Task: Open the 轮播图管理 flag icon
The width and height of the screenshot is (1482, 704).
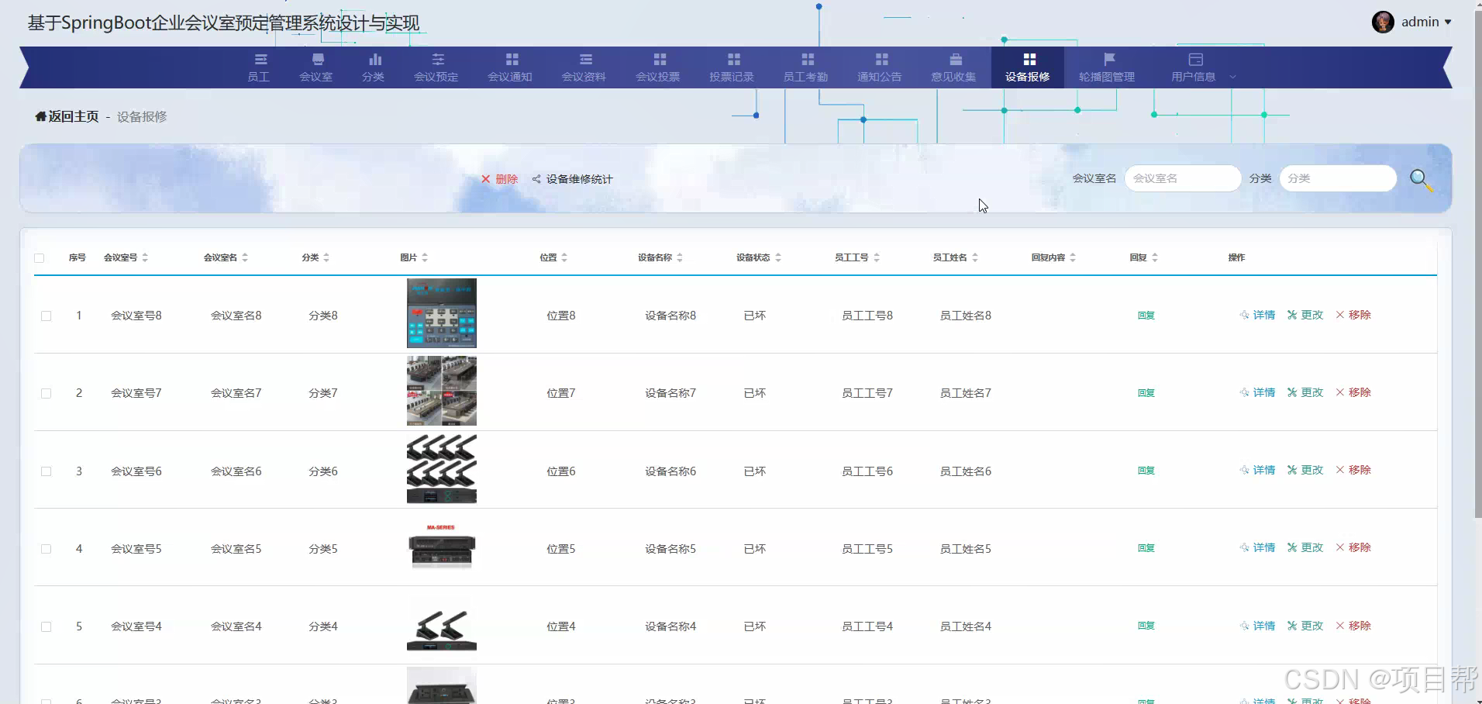Action: [1109, 60]
